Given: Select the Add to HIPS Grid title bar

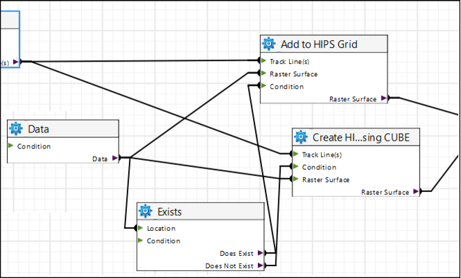Looking at the screenshot, I should pos(326,44).
